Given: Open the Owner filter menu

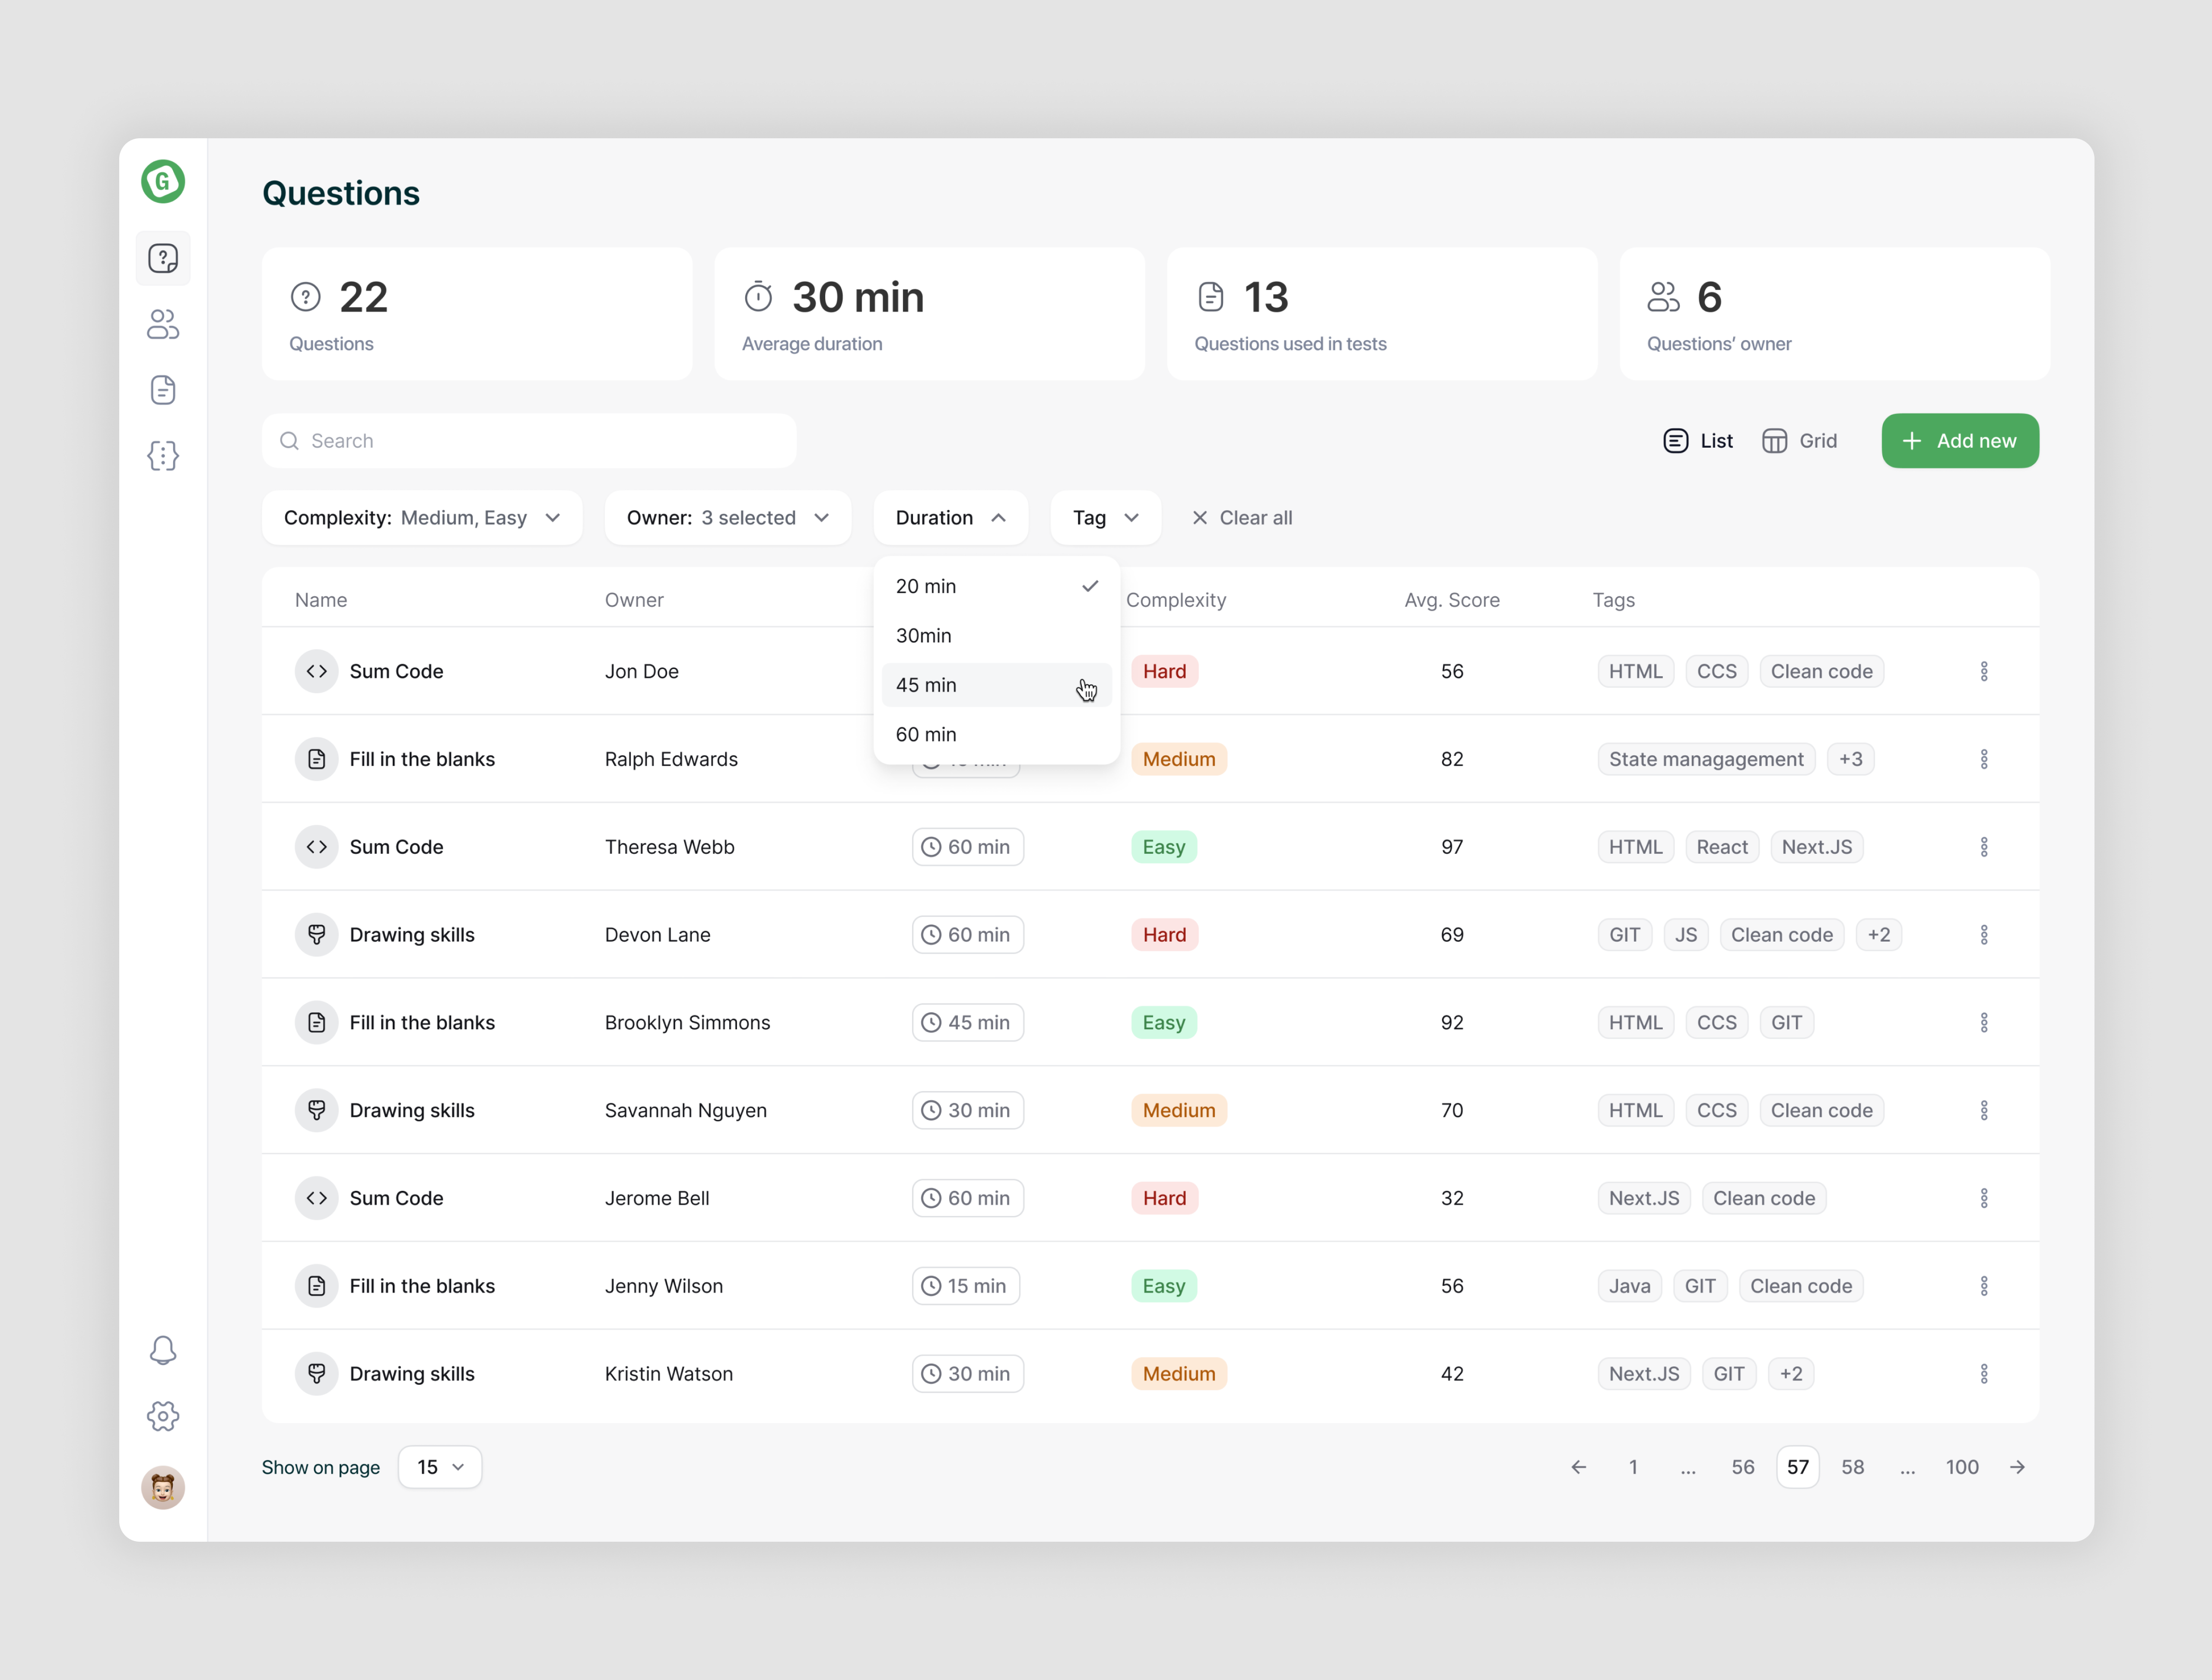Looking at the screenshot, I should (x=728, y=517).
